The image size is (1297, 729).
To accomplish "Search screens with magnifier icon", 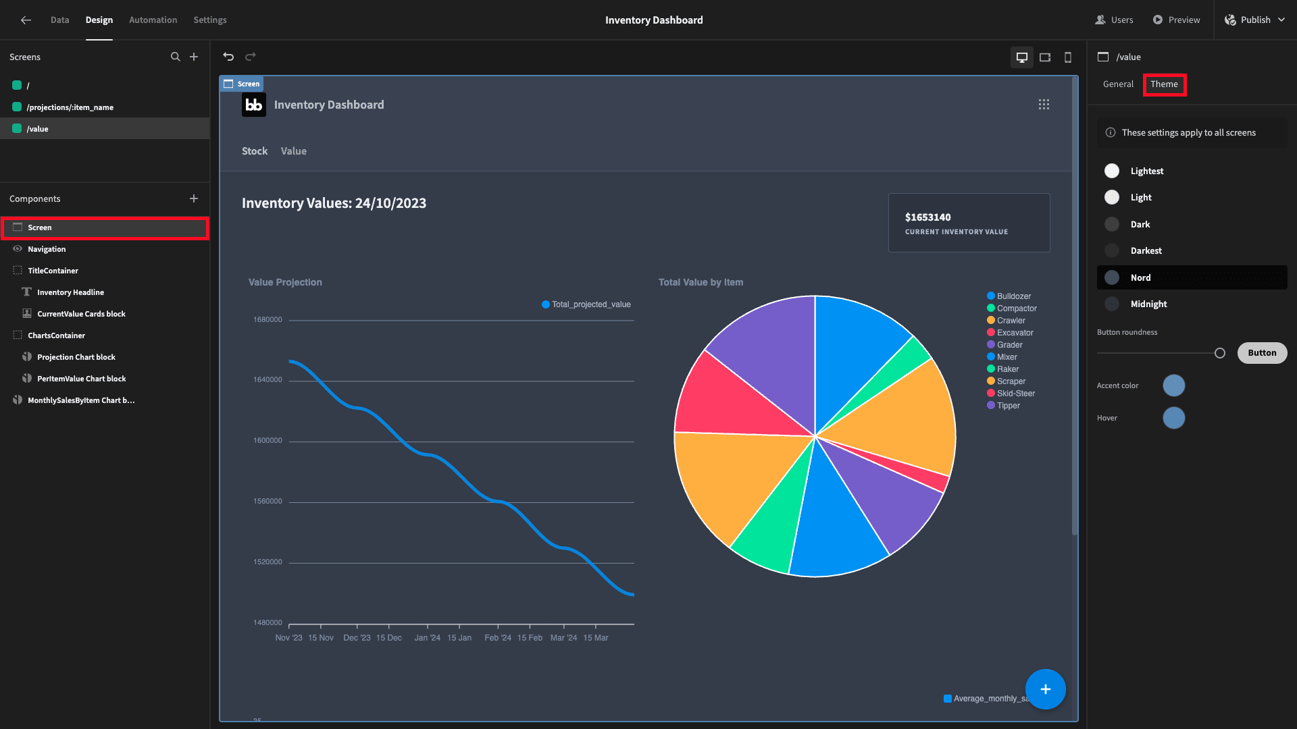I will pos(176,57).
